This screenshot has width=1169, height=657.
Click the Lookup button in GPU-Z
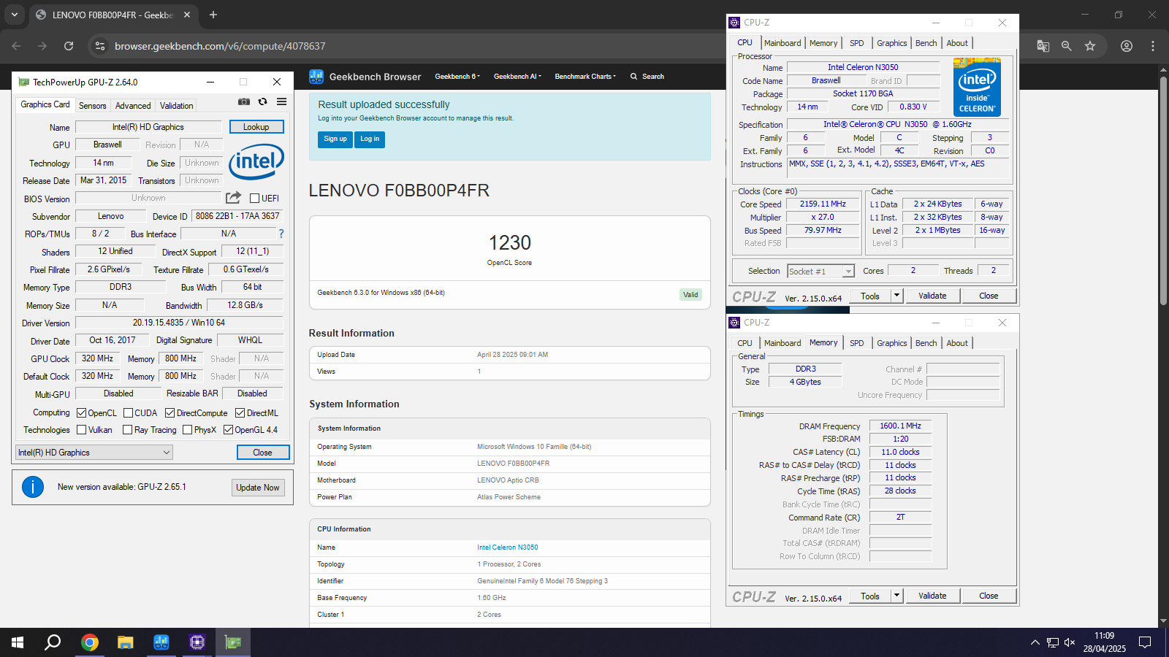coord(256,127)
